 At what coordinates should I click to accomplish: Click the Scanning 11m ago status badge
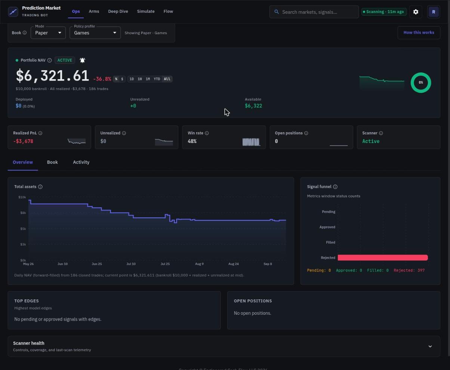(x=384, y=12)
